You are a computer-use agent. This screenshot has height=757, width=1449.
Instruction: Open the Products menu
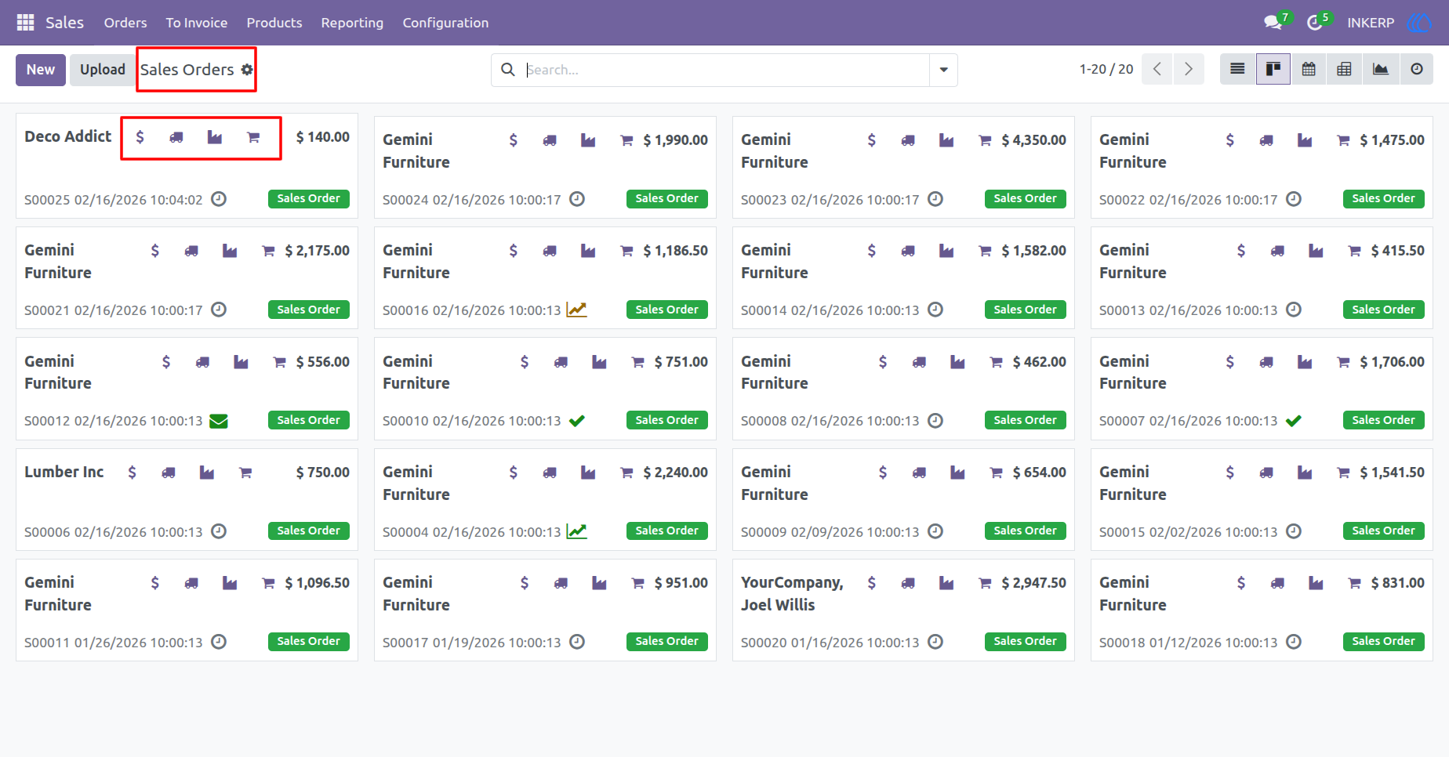274,23
